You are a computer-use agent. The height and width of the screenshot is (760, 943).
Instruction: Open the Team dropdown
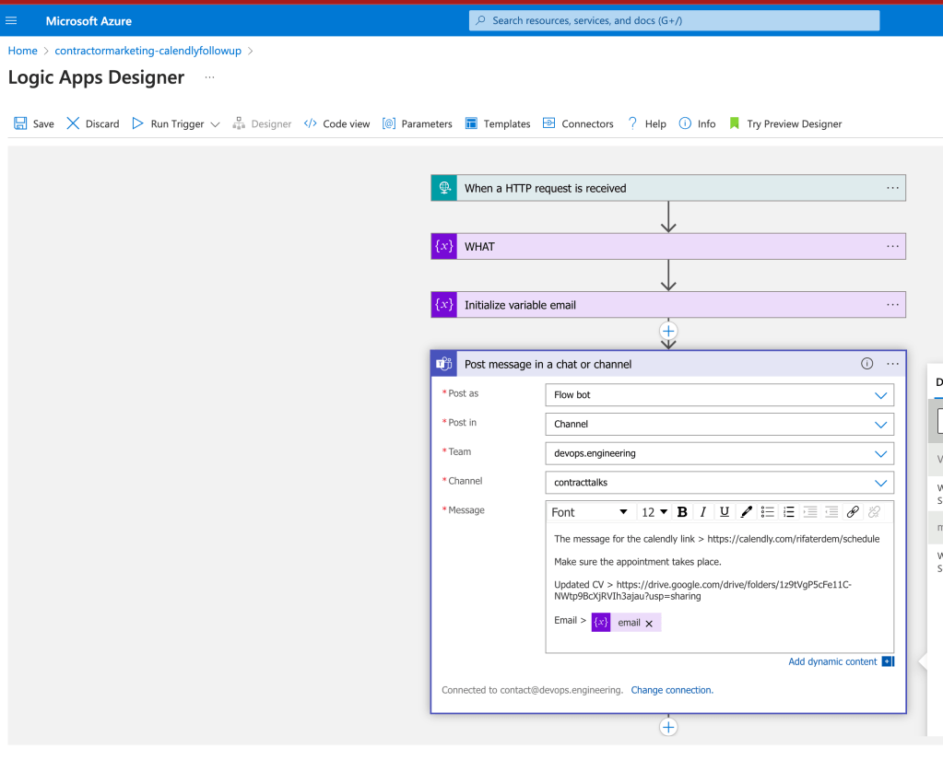coord(719,453)
